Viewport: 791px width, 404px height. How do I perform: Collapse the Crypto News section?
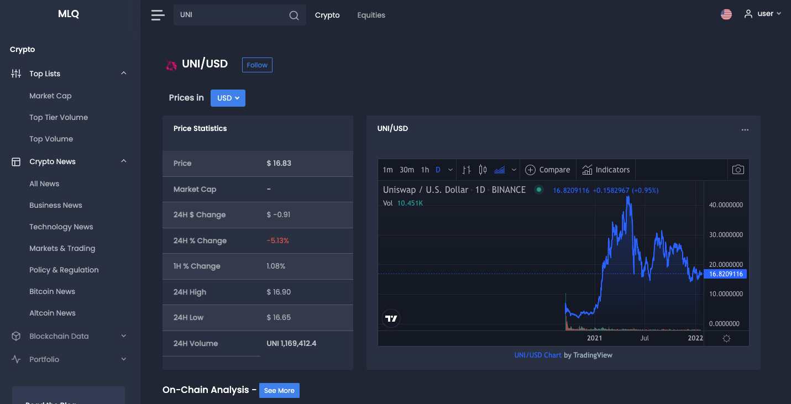(x=124, y=161)
